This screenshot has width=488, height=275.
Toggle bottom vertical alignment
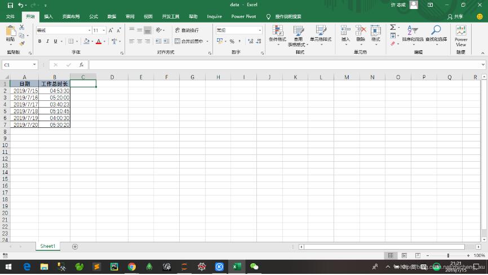[x=148, y=30]
